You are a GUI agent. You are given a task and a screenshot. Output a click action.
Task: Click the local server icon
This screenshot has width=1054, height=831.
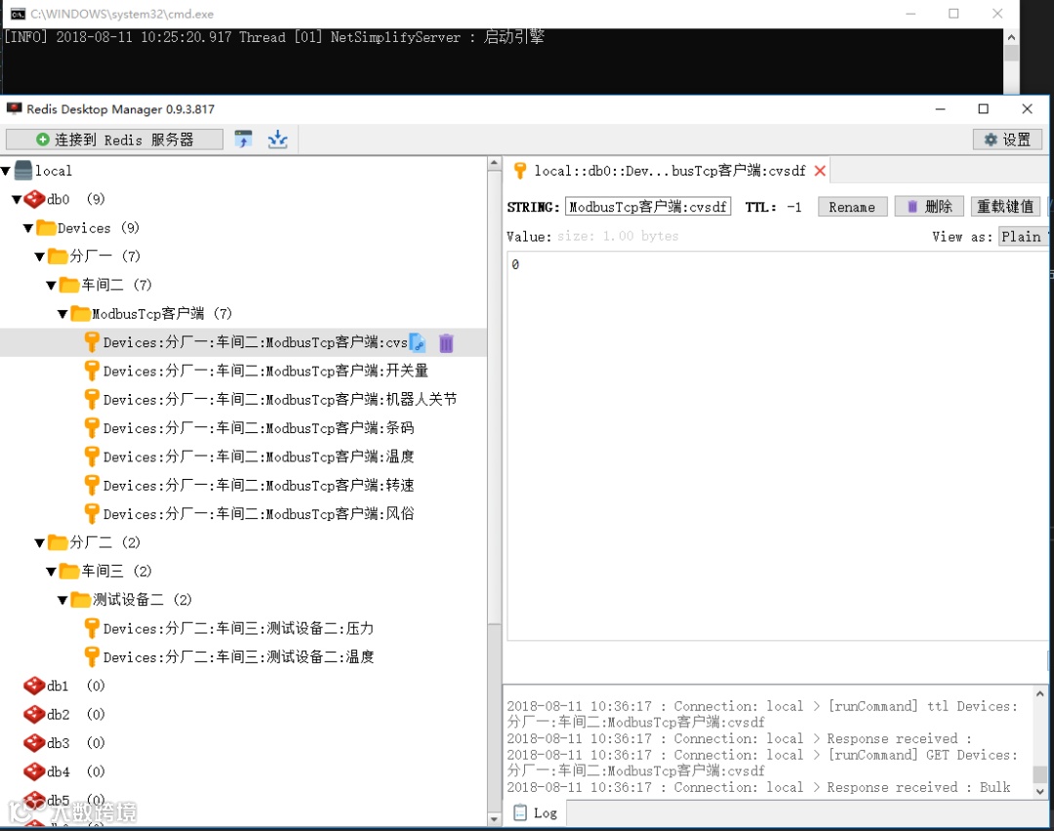(23, 171)
